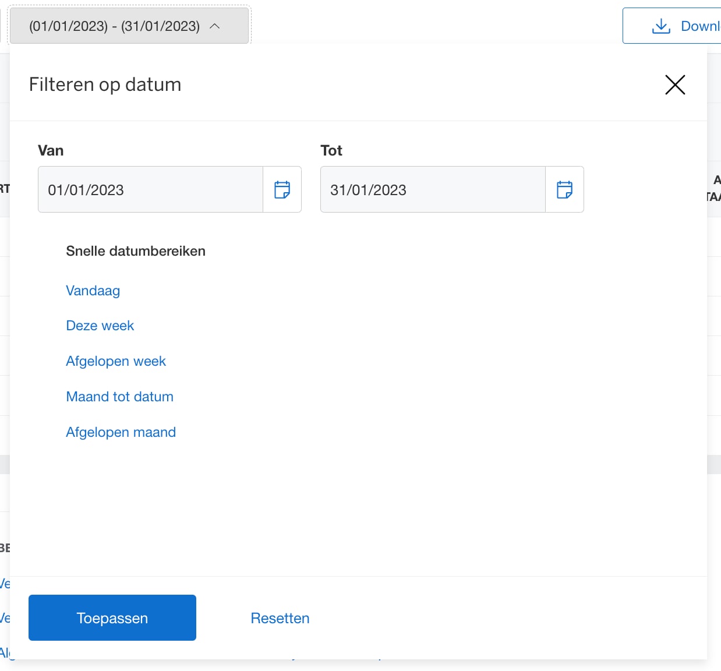This screenshot has height=671, width=721.
Task: Open the calendar picker for the Tot date
Action: pyautogui.click(x=564, y=189)
